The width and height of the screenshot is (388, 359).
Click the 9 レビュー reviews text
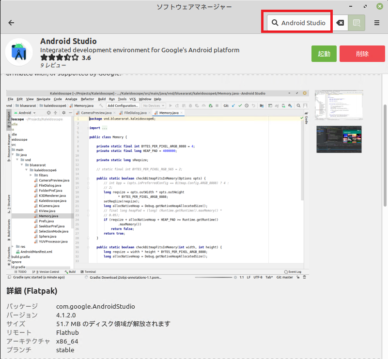[53, 65]
